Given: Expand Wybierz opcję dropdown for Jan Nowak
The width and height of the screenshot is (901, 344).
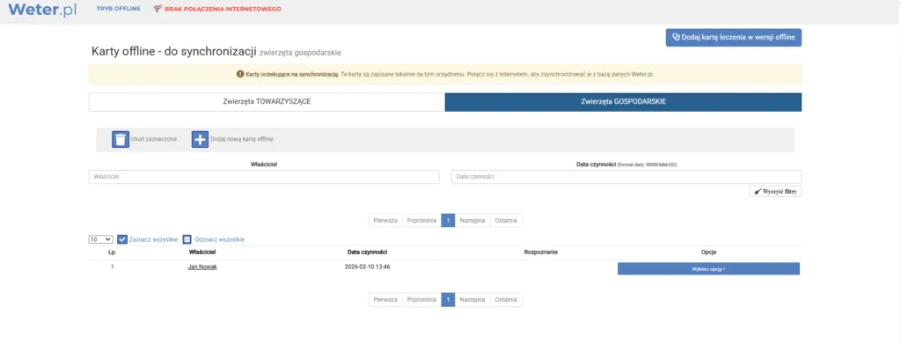Looking at the screenshot, I should tap(708, 268).
